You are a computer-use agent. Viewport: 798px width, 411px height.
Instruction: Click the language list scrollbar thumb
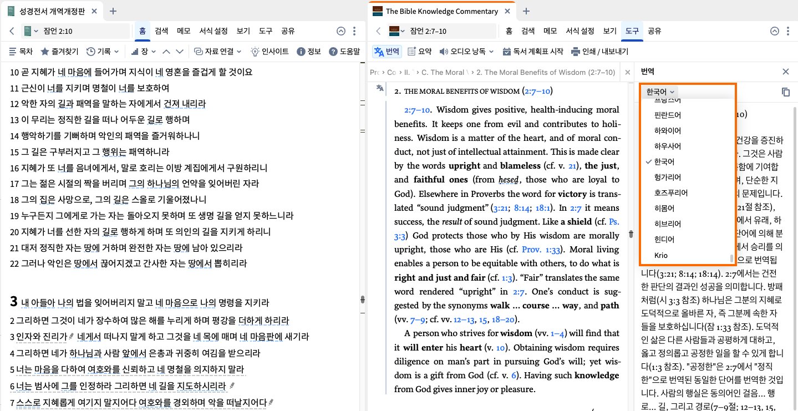click(x=731, y=258)
